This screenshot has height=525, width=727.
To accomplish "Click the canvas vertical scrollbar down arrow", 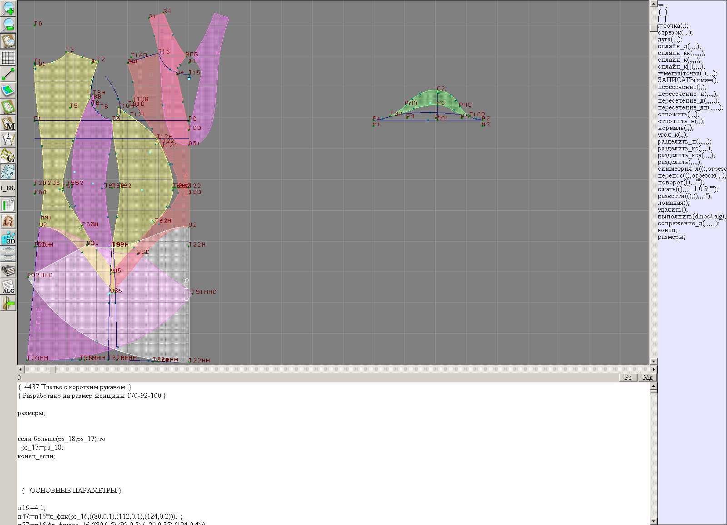I will pyautogui.click(x=653, y=362).
